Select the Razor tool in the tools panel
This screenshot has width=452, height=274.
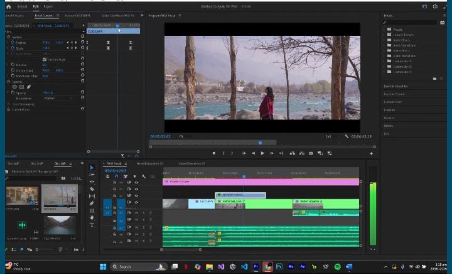coord(92,189)
